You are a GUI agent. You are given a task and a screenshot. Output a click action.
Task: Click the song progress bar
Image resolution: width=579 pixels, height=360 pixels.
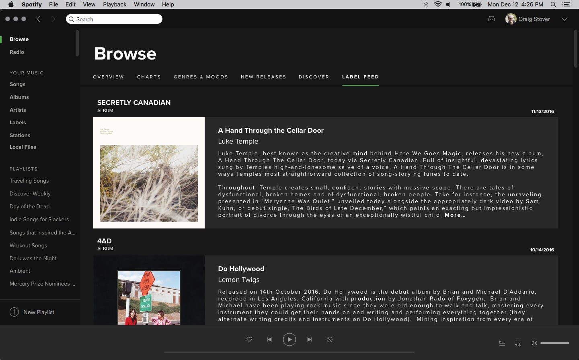[289, 352]
